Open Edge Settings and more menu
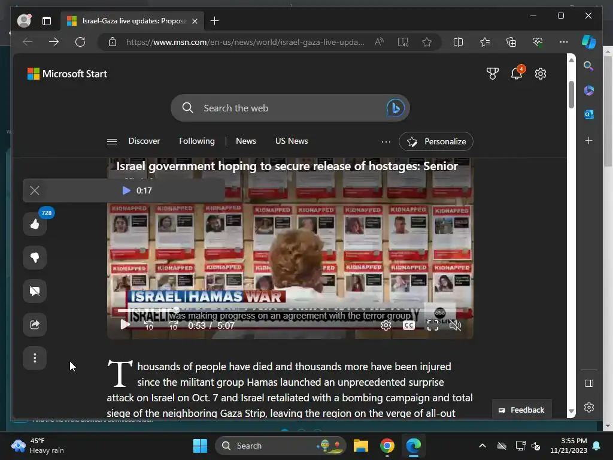 pos(564,42)
